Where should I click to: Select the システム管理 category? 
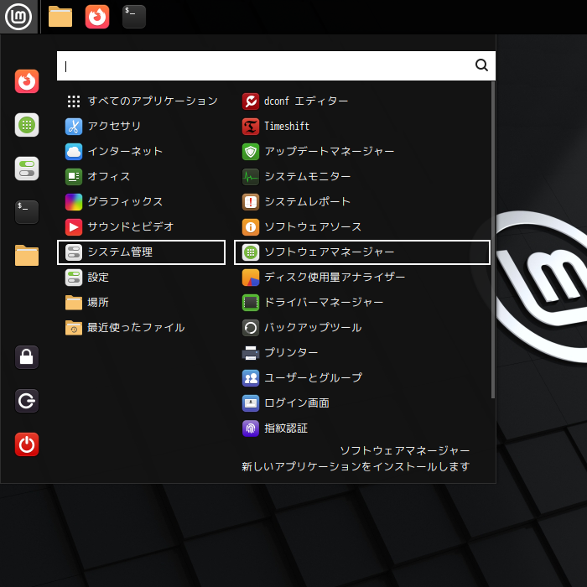[x=141, y=252]
